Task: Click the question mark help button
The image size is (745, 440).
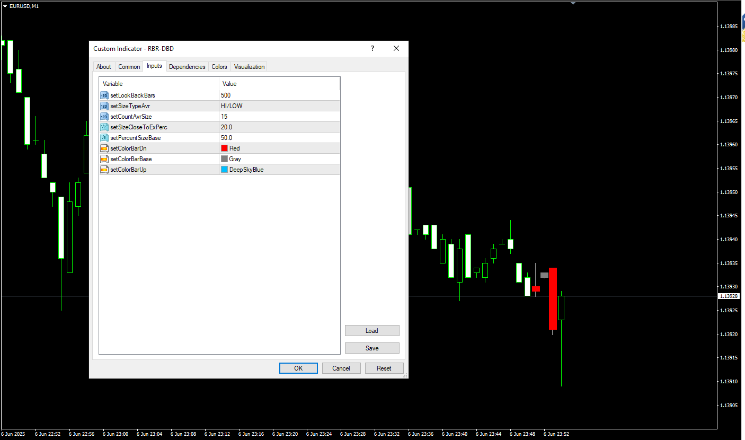Action: click(372, 48)
